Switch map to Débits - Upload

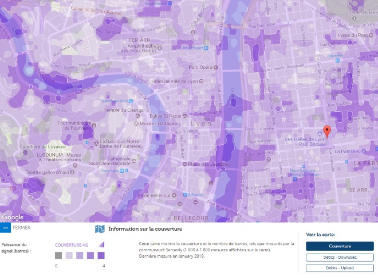[340, 268]
